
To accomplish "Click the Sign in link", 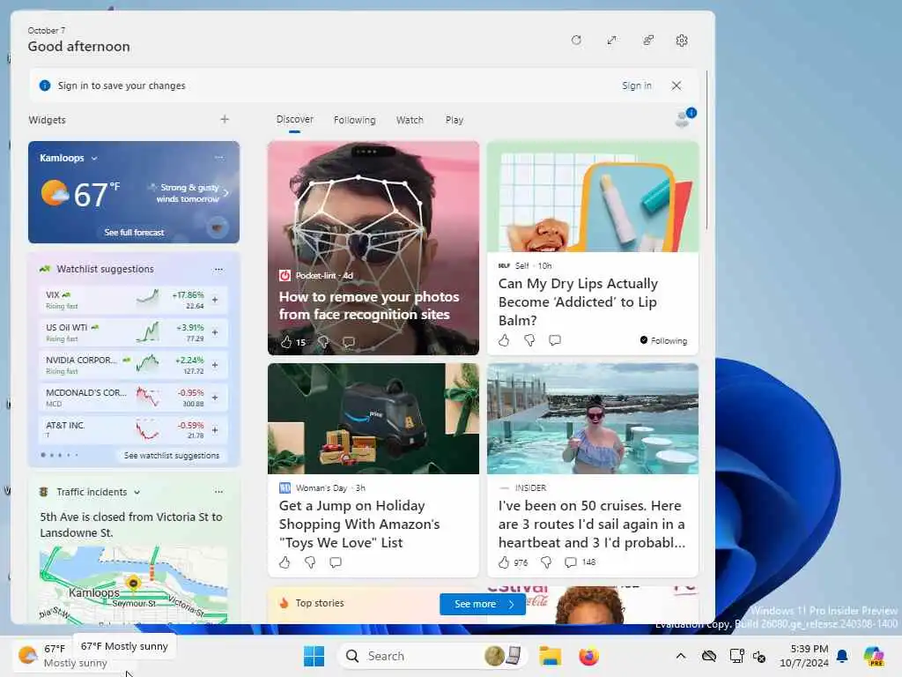I will (636, 86).
